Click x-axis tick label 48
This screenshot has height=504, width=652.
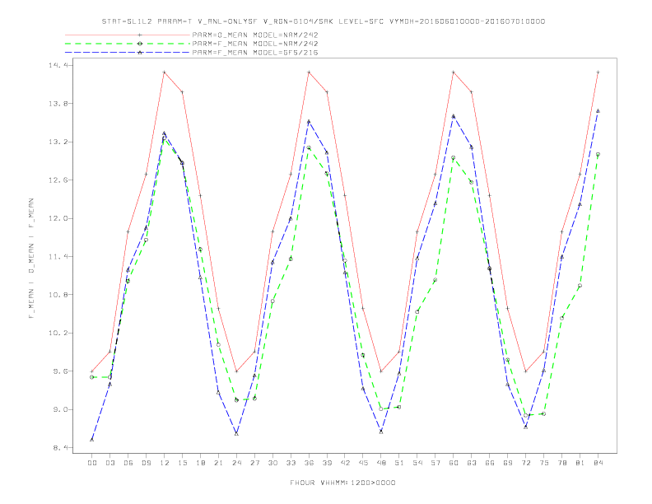[381, 463]
